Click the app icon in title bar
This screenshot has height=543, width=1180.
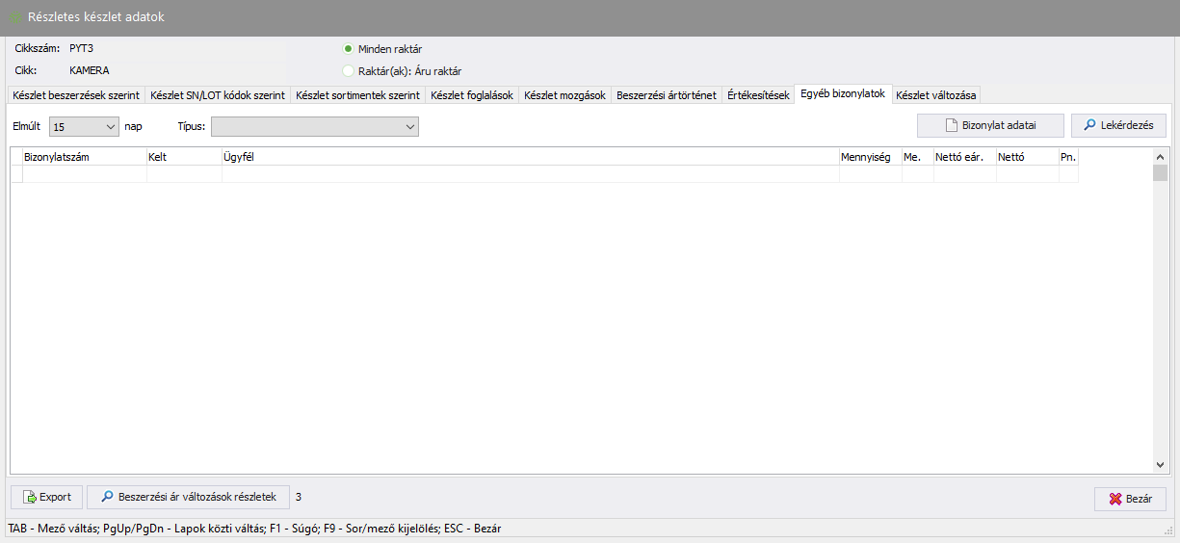click(x=15, y=17)
